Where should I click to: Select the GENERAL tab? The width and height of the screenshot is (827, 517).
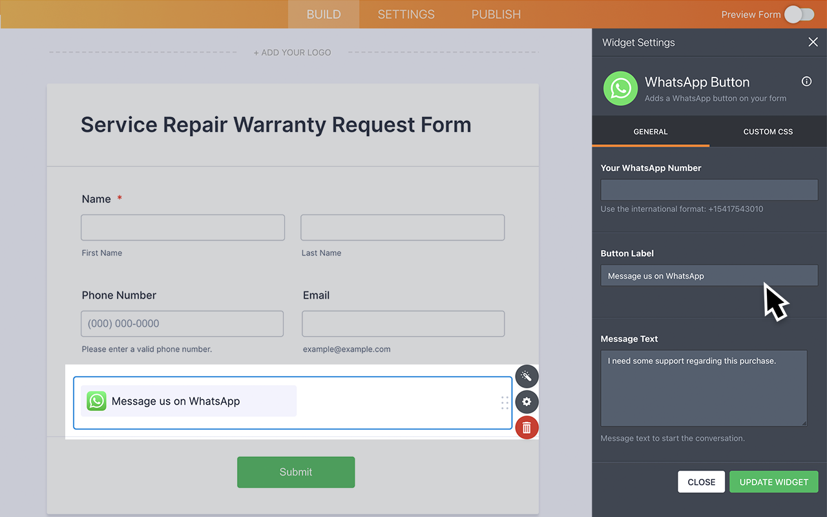[650, 132]
